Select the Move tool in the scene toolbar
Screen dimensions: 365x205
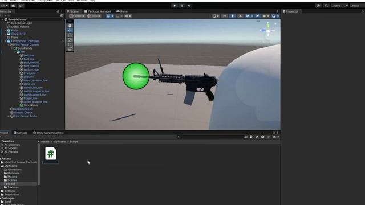tap(70, 30)
